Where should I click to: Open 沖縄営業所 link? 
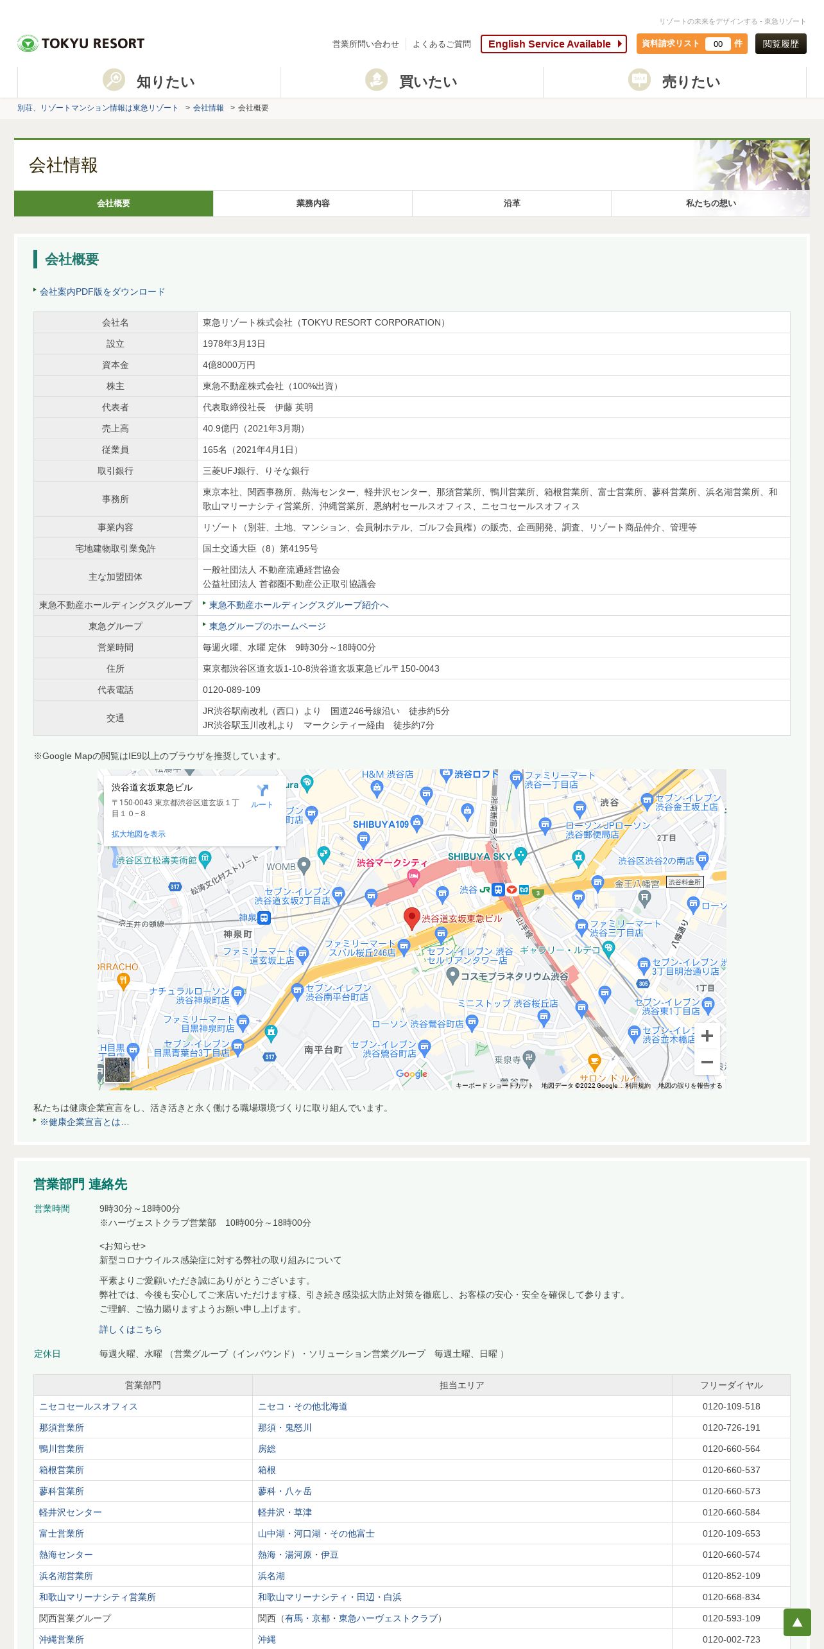click(x=62, y=1639)
